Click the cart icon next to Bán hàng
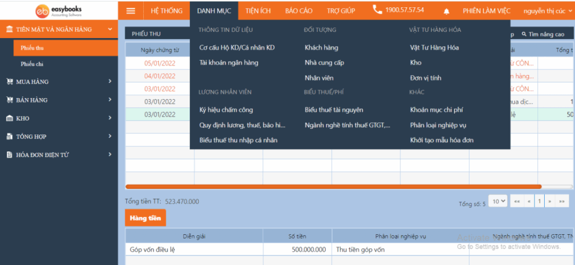 coord(10,100)
